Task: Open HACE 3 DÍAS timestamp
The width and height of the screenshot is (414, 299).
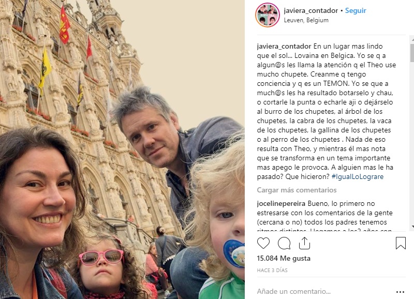Action: coord(272,270)
